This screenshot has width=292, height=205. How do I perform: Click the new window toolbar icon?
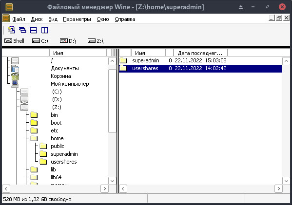tap(11, 30)
